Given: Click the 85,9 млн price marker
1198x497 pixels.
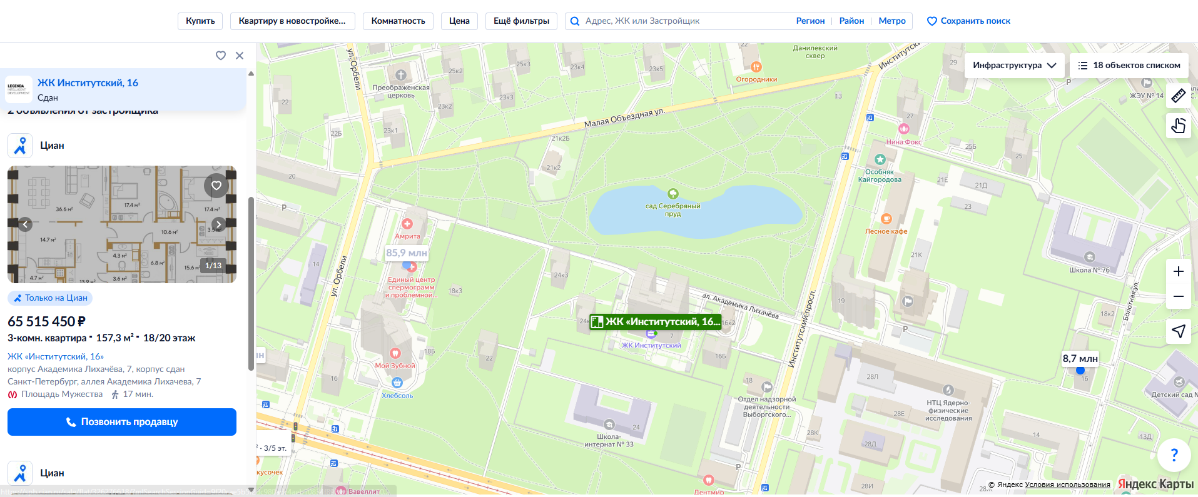Looking at the screenshot, I should tap(407, 253).
